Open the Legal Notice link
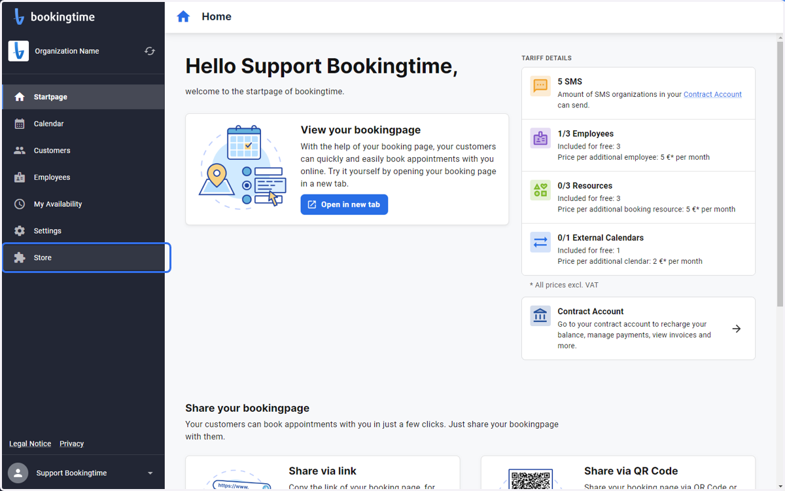The image size is (785, 491). (30, 444)
